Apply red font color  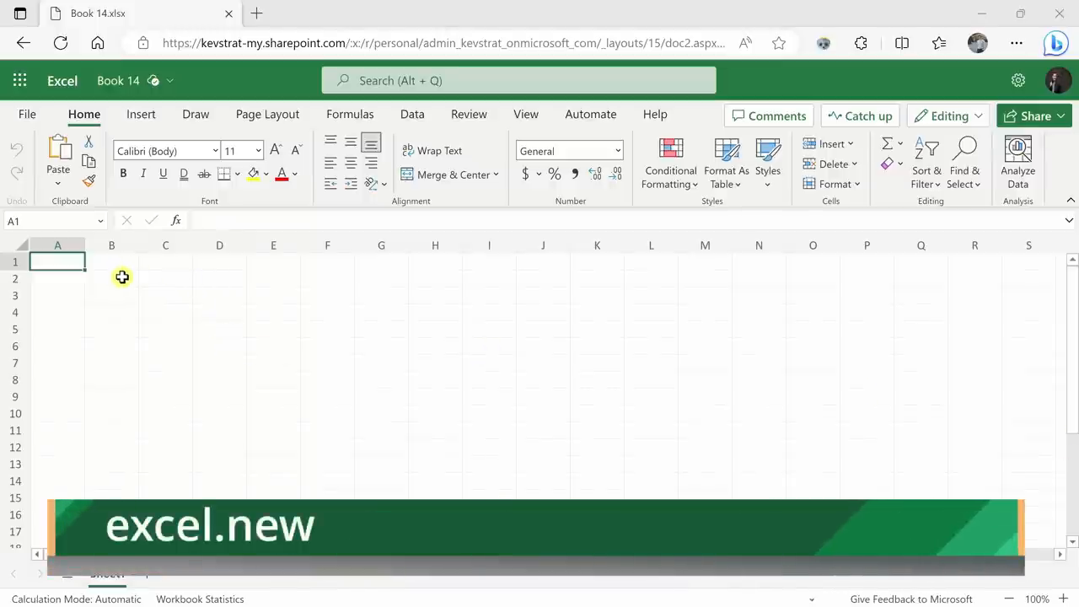coord(282,174)
